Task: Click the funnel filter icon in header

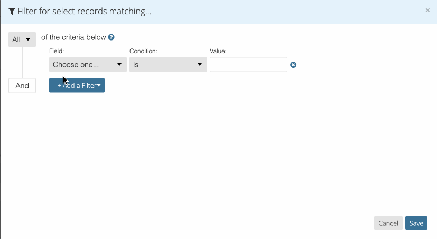Action: click(12, 12)
